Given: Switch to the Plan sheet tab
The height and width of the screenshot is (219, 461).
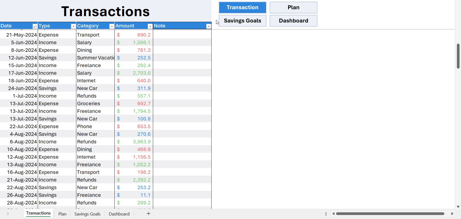Looking at the screenshot, I should pos(62,214).
